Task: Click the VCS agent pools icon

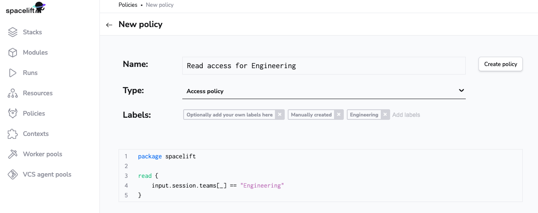Action: (13, 174)
